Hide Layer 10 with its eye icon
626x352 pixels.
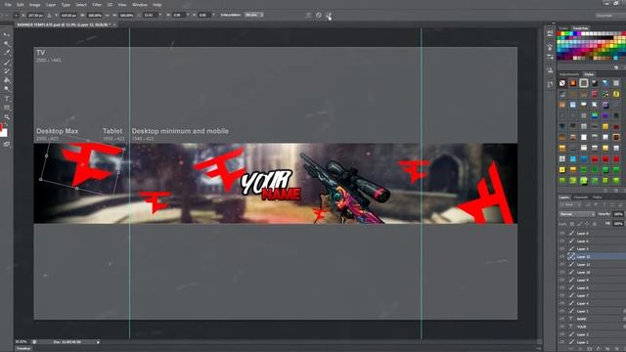tap(562, 272)
